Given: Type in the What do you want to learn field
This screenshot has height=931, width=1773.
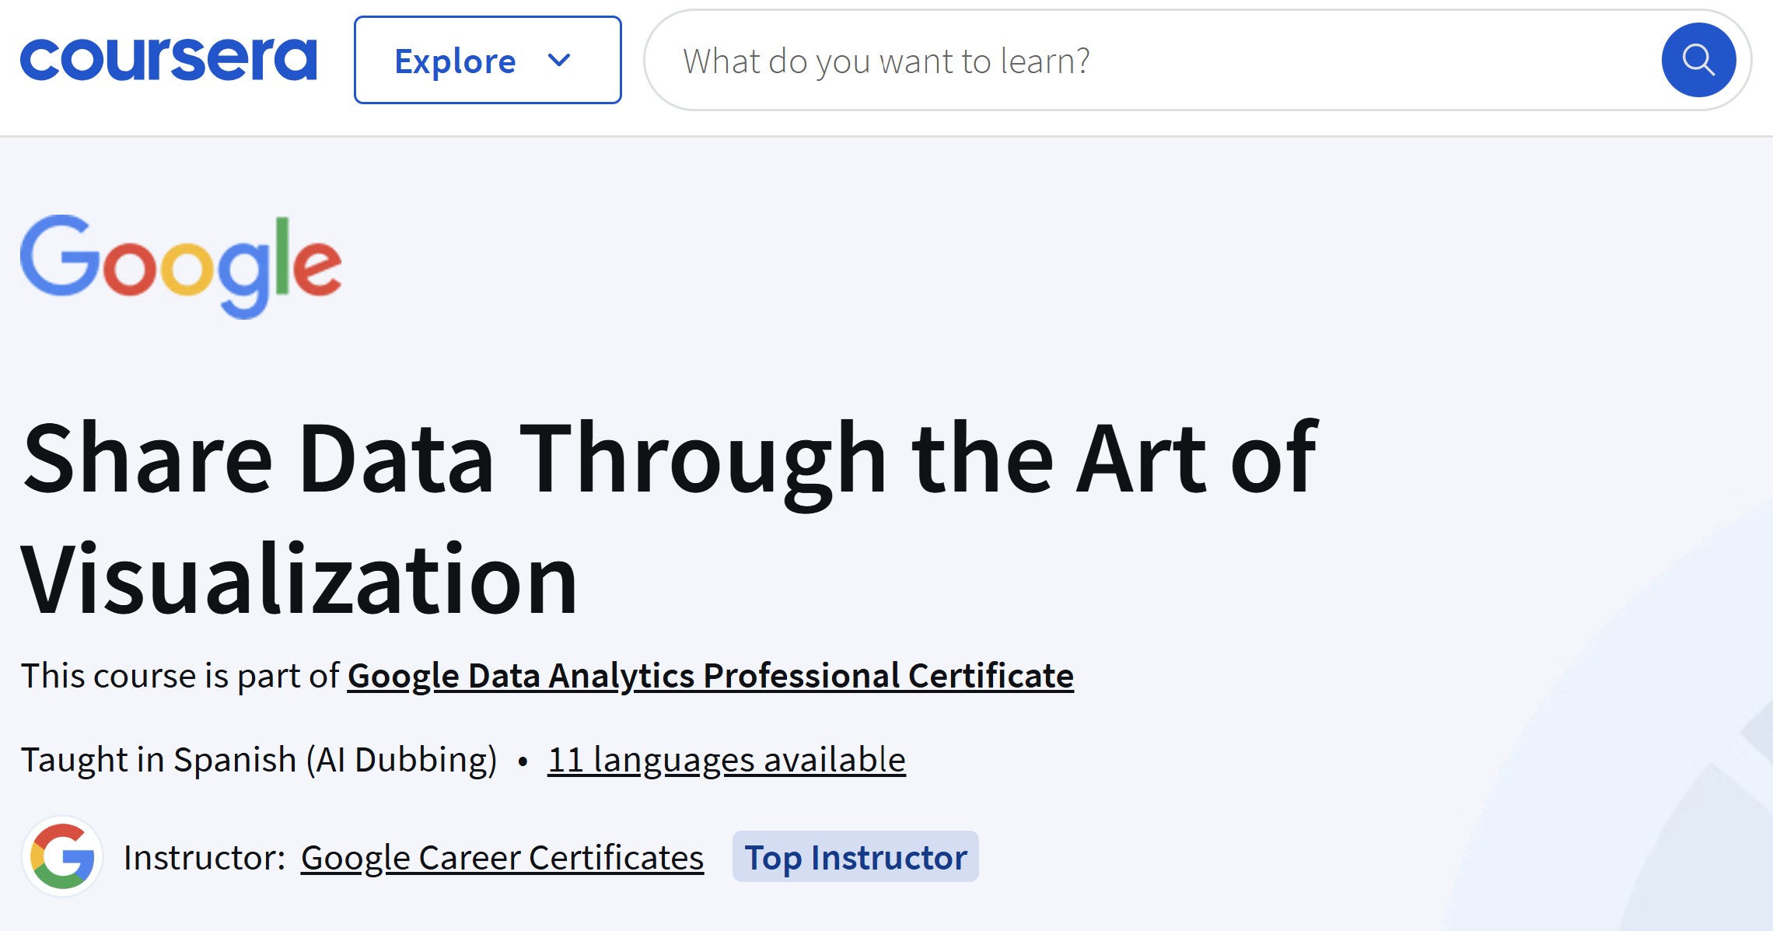Looking at the screenshot, I should click(x=886, y=61).
